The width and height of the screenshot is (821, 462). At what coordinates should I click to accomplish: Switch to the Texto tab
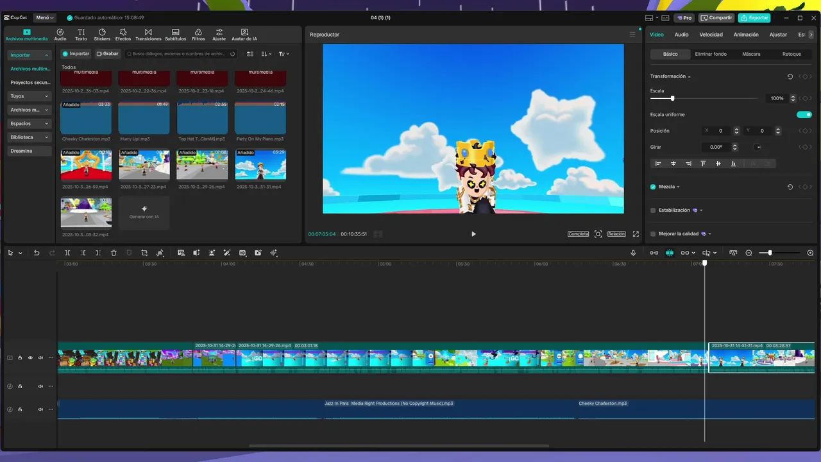click(x=81, y=35)
